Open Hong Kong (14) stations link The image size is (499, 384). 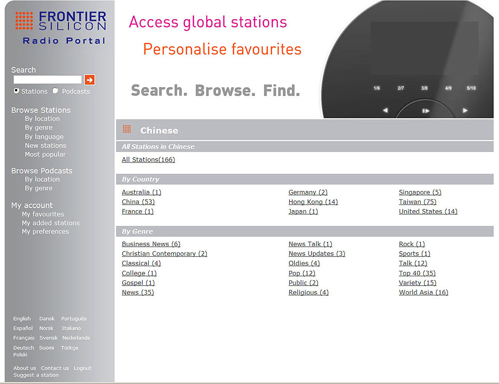(313, 202)
